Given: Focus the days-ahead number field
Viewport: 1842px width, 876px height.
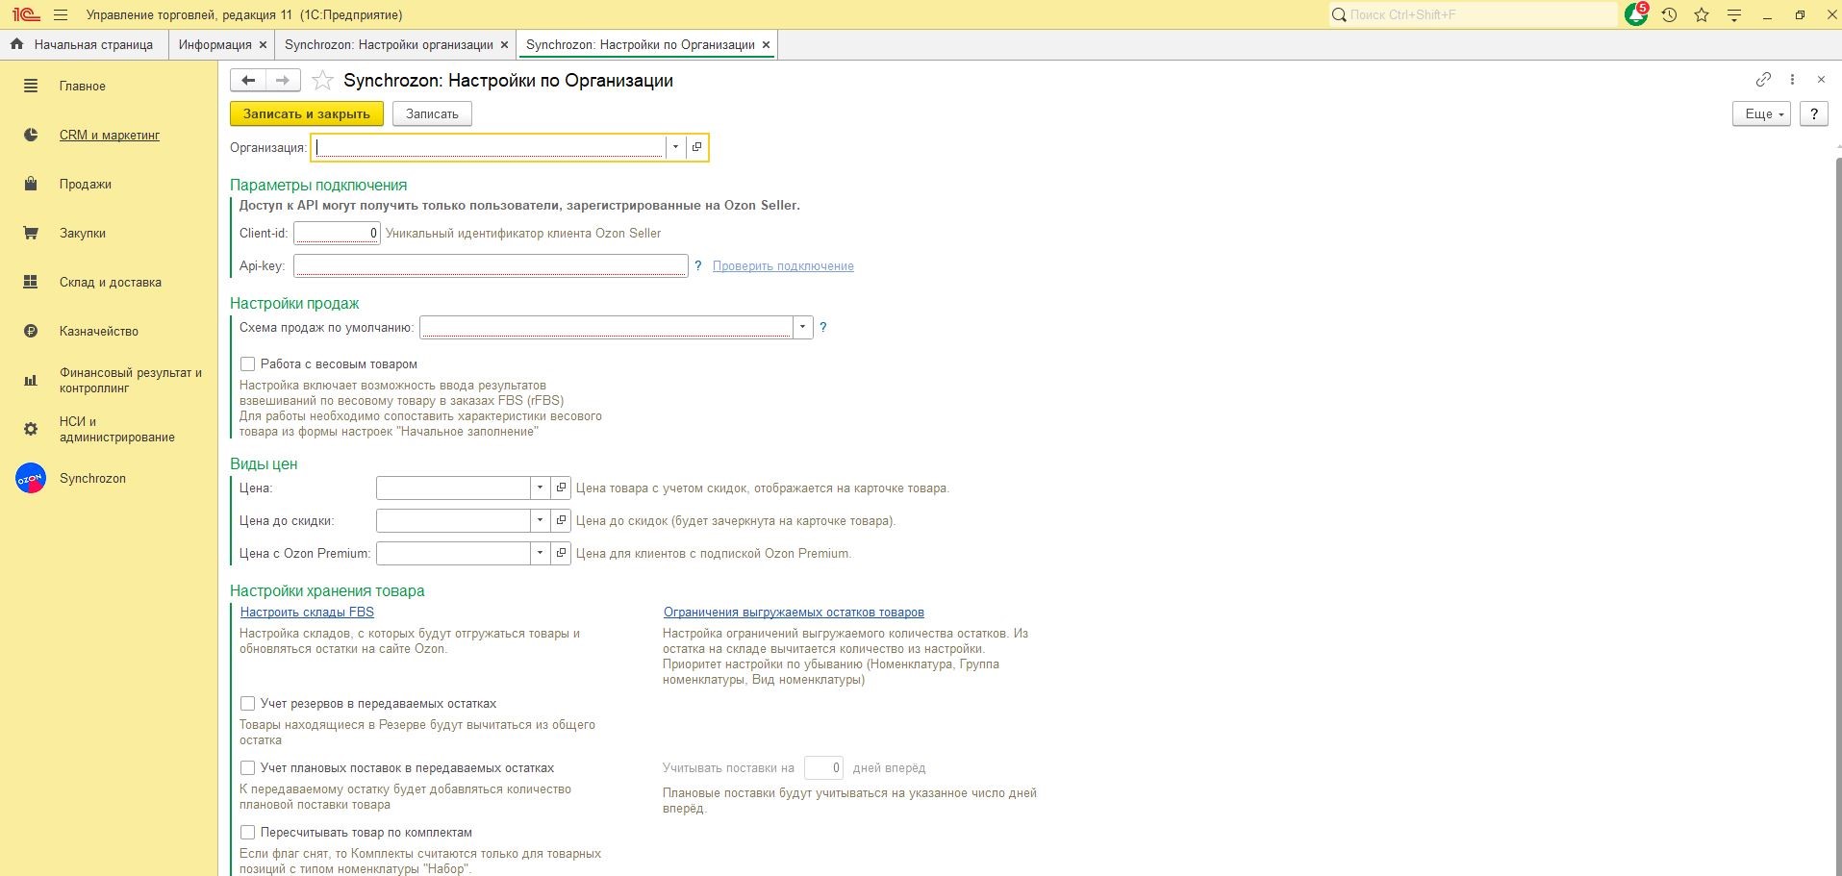Looking at the screenshot, I should click(x=823, y=768).
